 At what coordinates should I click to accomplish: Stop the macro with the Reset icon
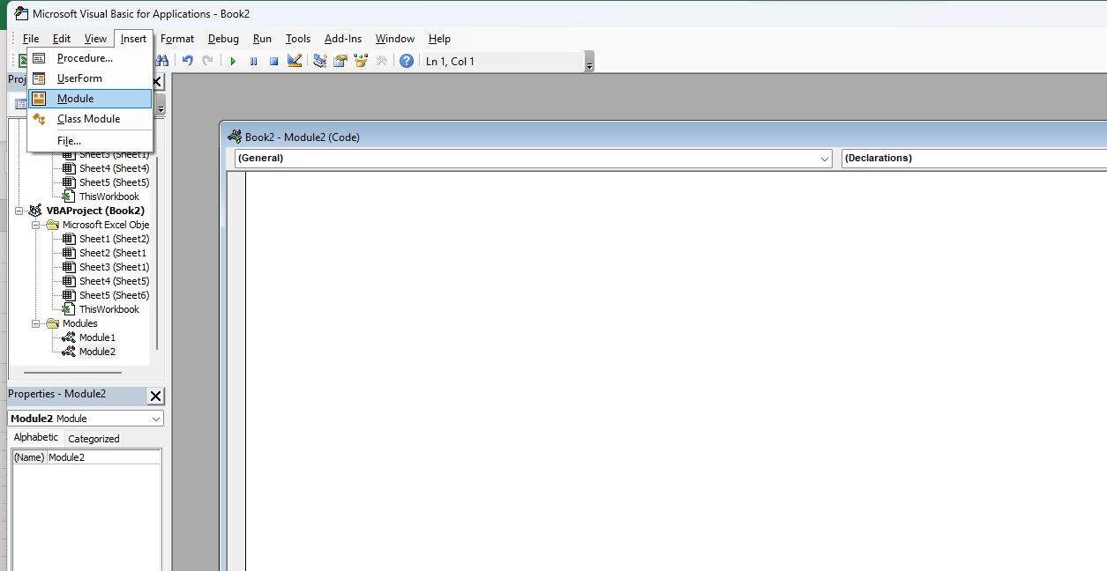coord(274,61)
